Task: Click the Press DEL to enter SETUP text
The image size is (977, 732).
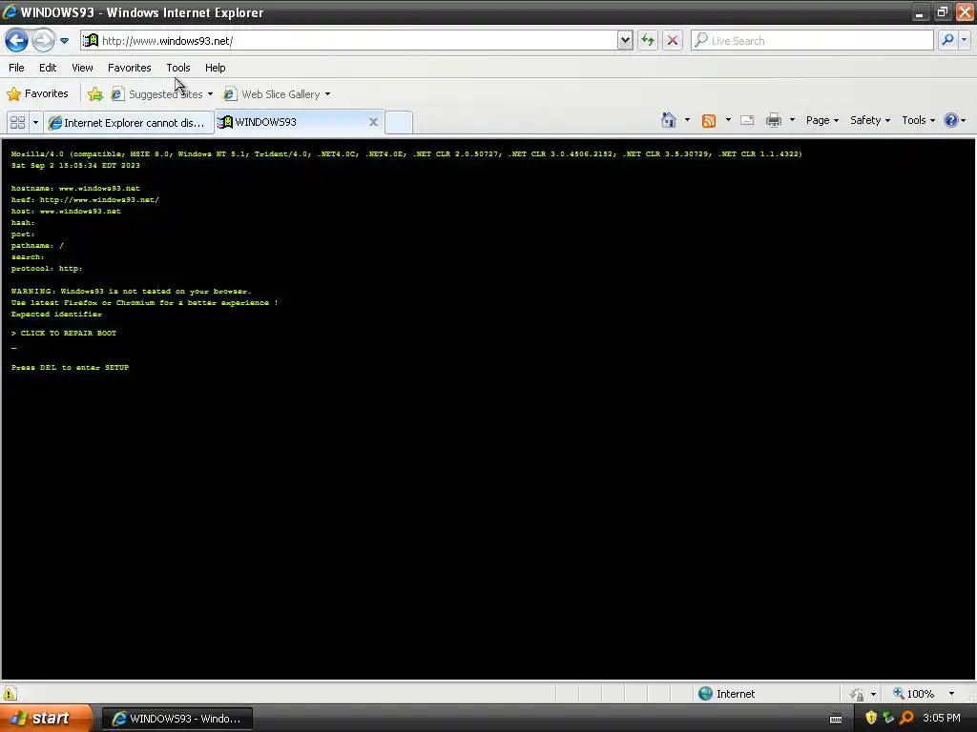Action: [70, 367]
